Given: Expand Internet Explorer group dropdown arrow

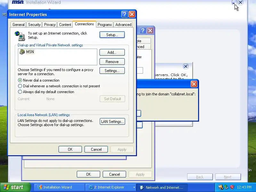Looking at the screenshot, I should pos(134,188).
